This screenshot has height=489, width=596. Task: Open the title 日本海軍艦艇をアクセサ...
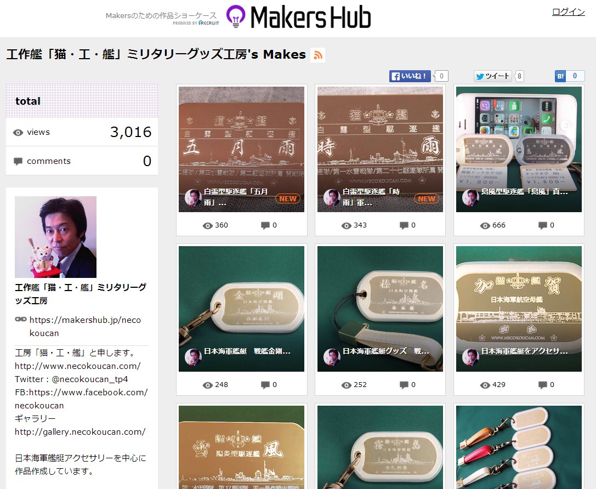coord(525,351)
